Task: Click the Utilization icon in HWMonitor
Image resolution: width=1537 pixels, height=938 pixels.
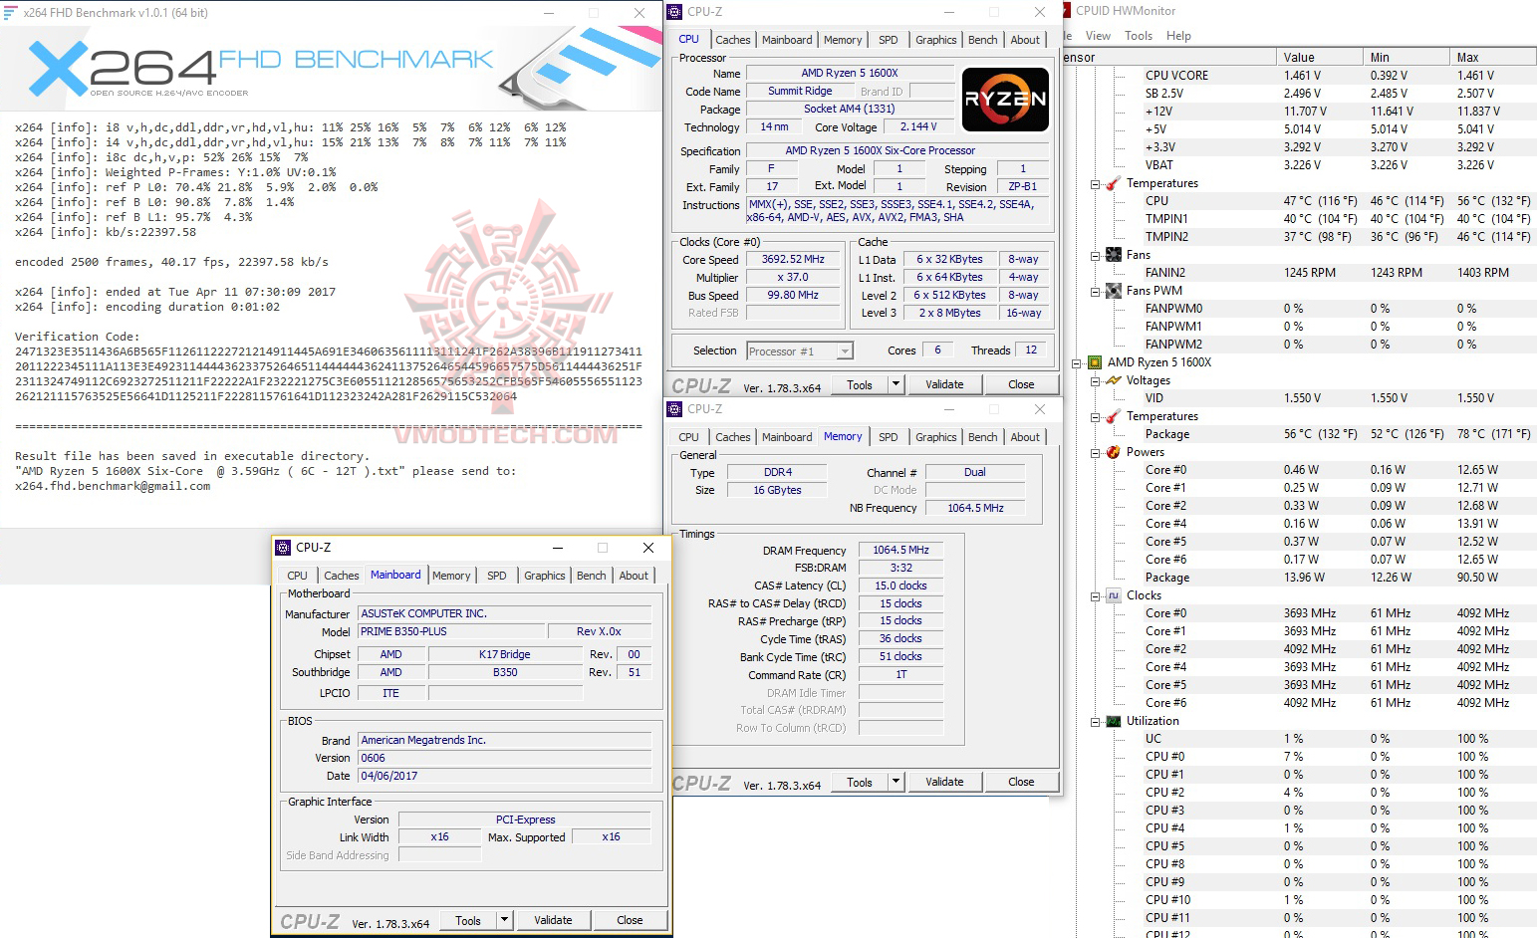Action: point(1112,720)
